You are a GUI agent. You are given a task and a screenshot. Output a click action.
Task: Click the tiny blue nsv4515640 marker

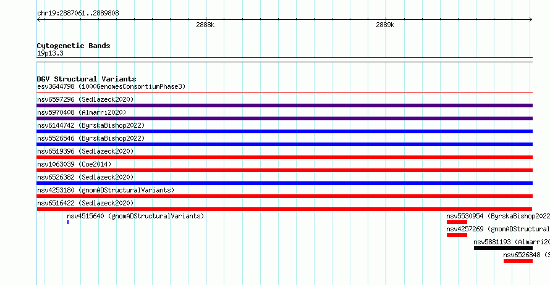[68, 222]
